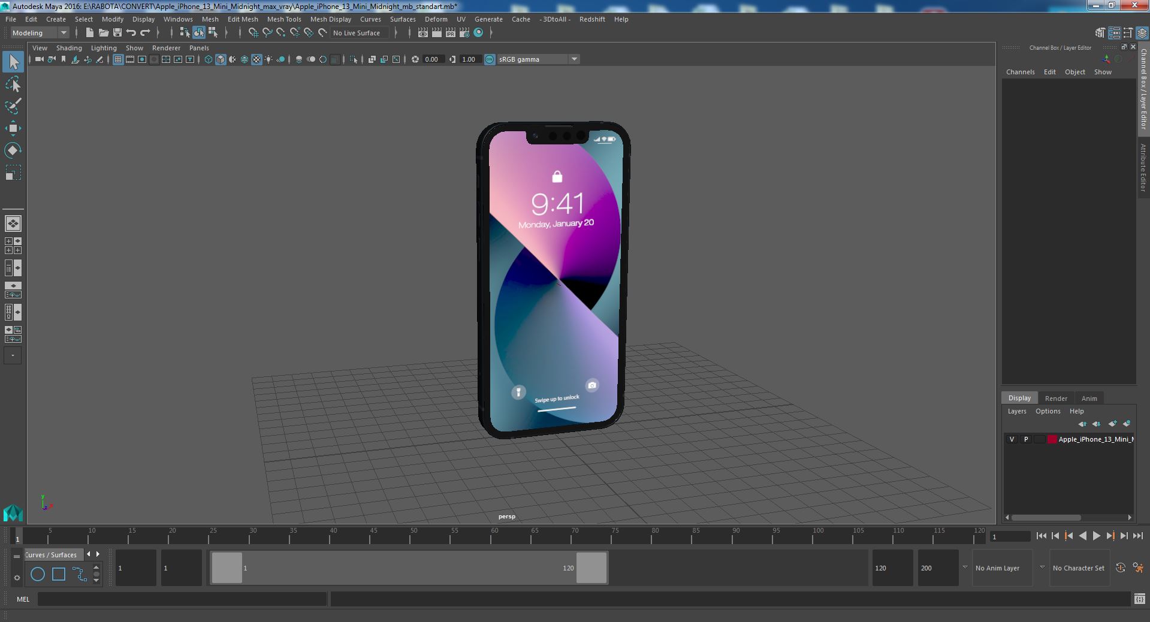Pick the NURBS square shelf item

[59, 574]
